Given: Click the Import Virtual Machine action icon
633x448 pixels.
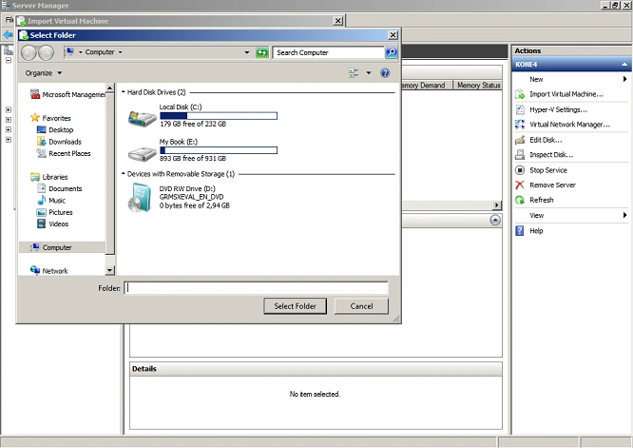Looking at the screenshot, I should (520, 94).
